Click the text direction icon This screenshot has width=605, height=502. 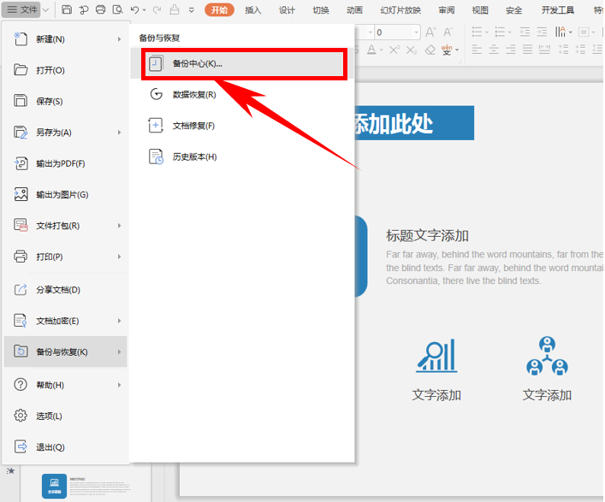point(561,32)
